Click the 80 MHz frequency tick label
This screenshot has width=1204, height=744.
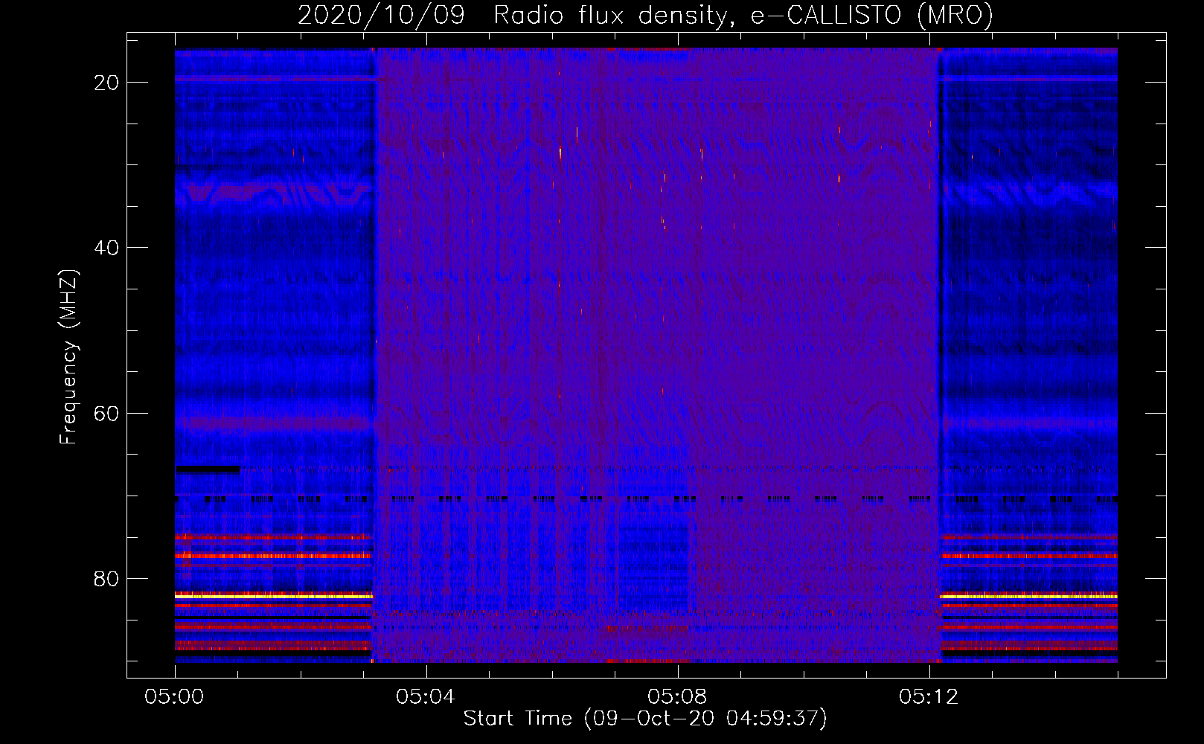[106, 578]
